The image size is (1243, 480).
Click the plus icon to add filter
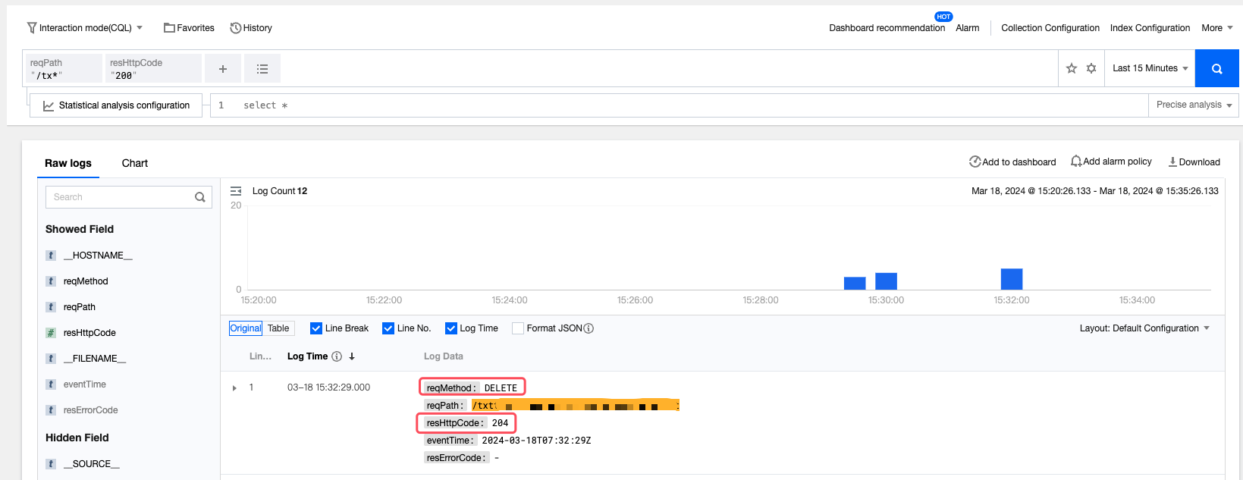(223, 69)
